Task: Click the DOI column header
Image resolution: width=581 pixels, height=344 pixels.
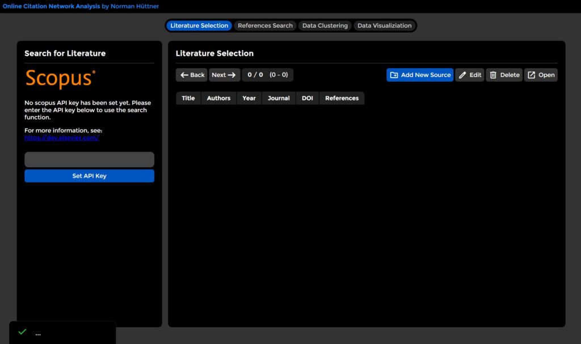Action: (307, 98)
